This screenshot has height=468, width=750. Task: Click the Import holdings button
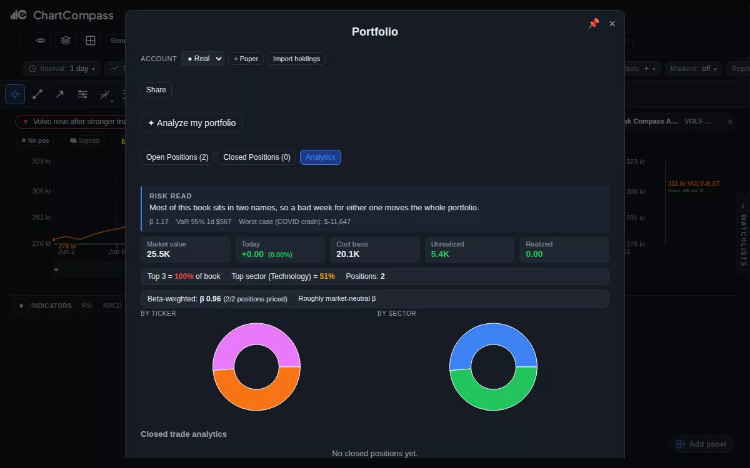tap(296, 59)
